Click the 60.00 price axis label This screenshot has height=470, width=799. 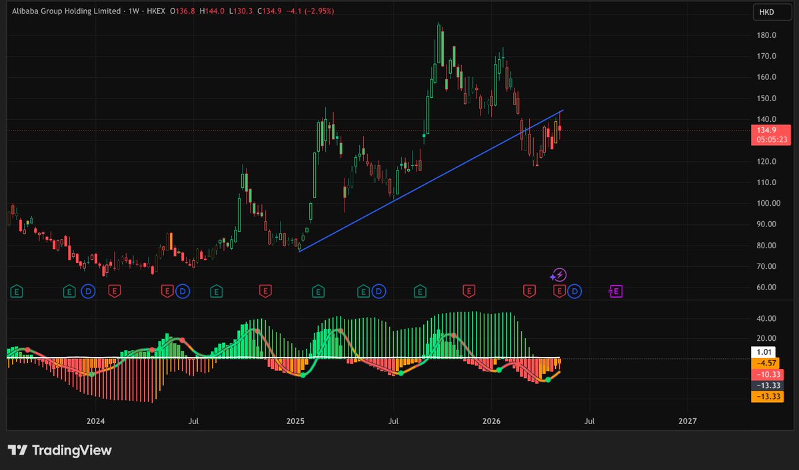(766, 287)
